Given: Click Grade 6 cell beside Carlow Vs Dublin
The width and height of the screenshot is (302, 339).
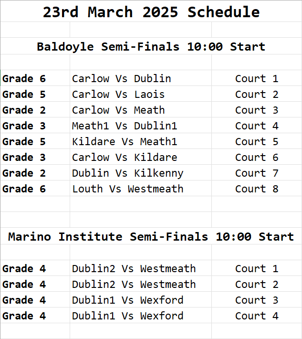Looking at the screenshot, I should (x=24, y=78).
